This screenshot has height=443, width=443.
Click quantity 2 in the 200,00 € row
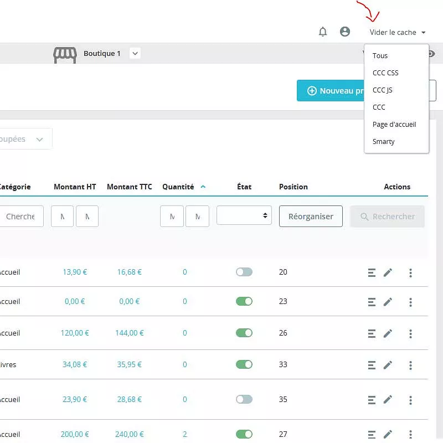[185, 434]
